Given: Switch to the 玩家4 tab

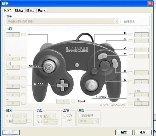Looking at the screenshot, I should coord(42,11).
